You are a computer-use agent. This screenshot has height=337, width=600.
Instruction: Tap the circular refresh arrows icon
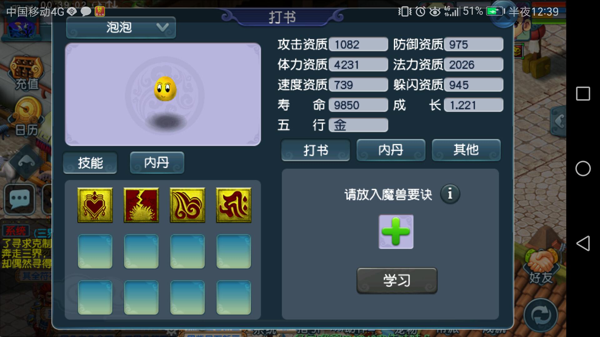541,315
